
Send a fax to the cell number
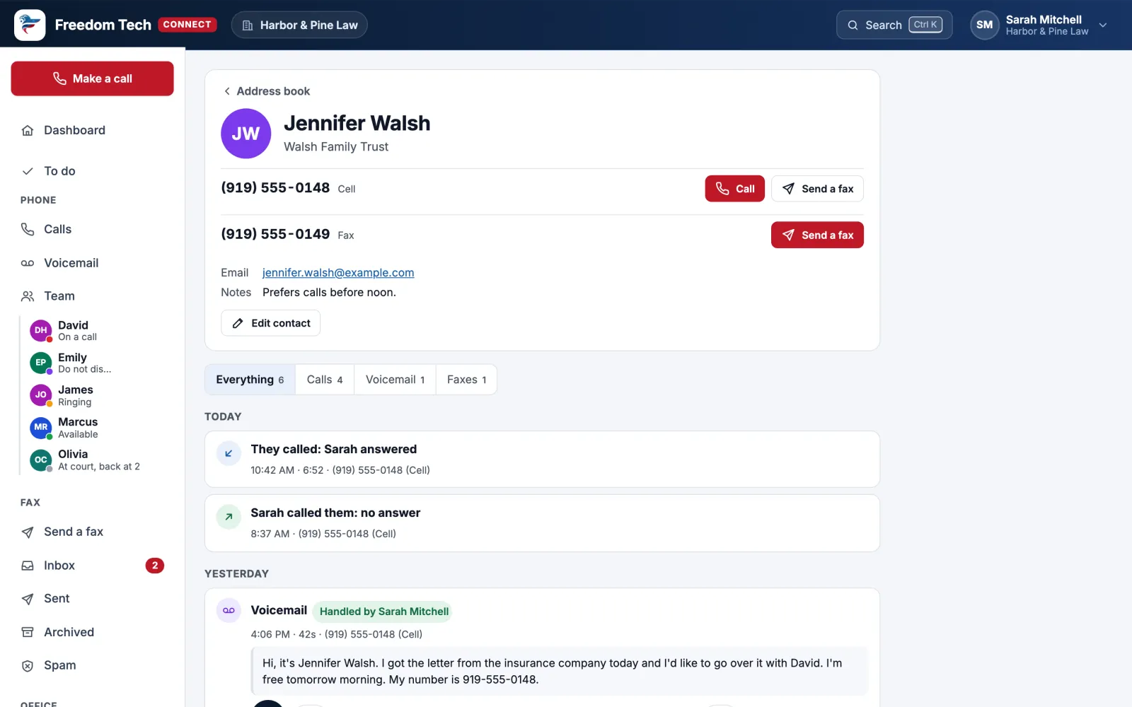817,189
